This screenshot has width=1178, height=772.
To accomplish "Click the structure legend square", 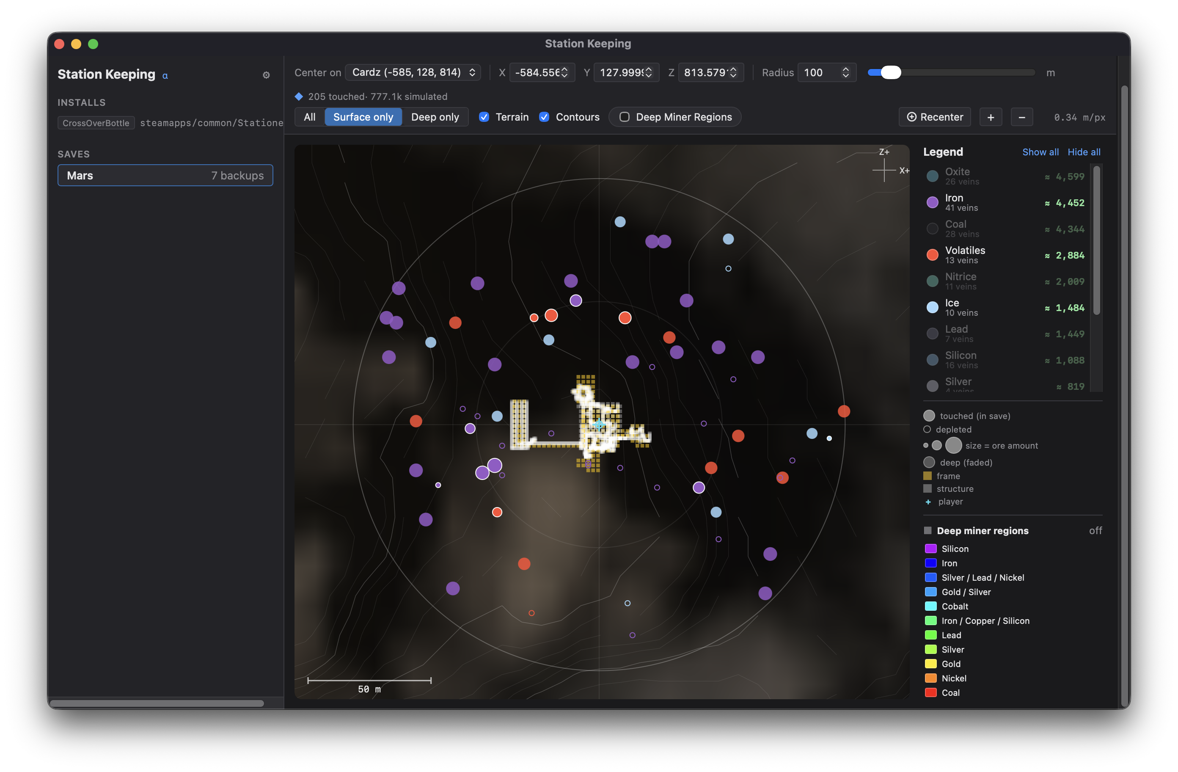I will tap(928, 489).
